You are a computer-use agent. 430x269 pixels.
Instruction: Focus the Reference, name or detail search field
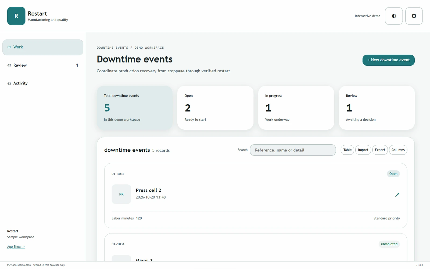point(293,150)
